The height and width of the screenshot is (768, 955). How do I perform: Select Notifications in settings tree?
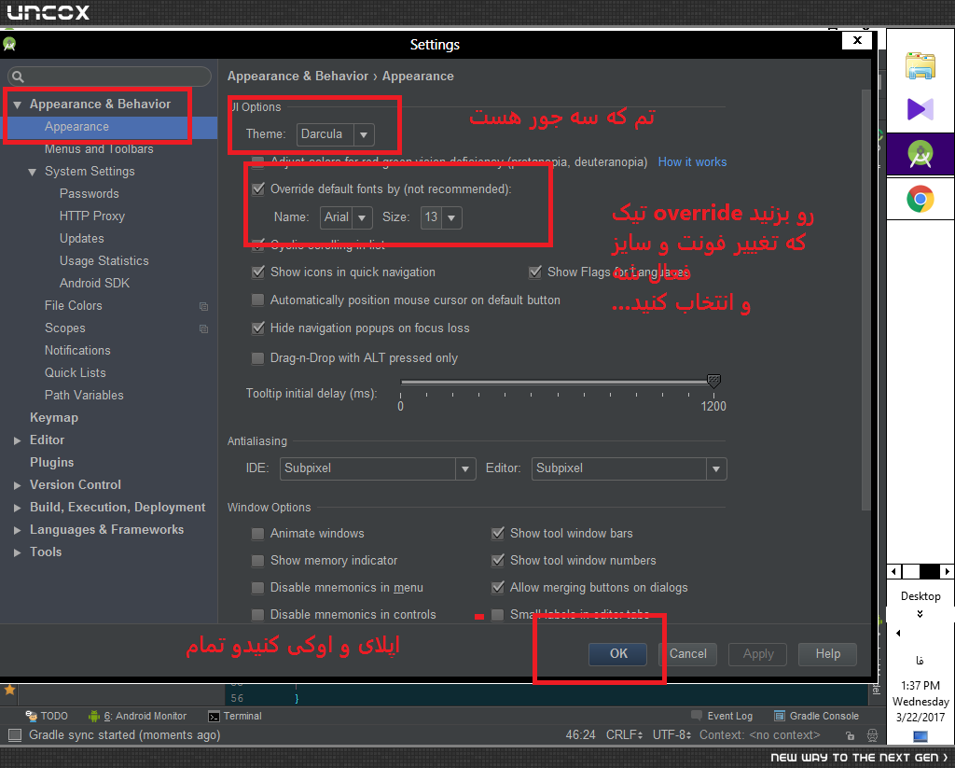click(77, 350)
